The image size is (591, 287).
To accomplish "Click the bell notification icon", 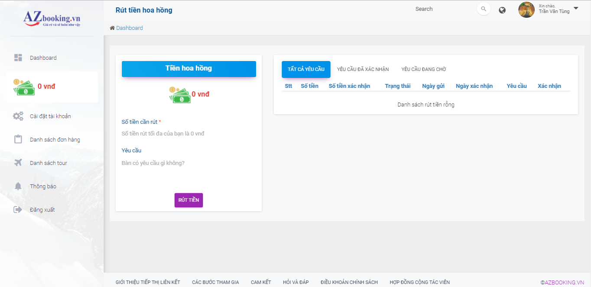I will click(x=18, y=186).
